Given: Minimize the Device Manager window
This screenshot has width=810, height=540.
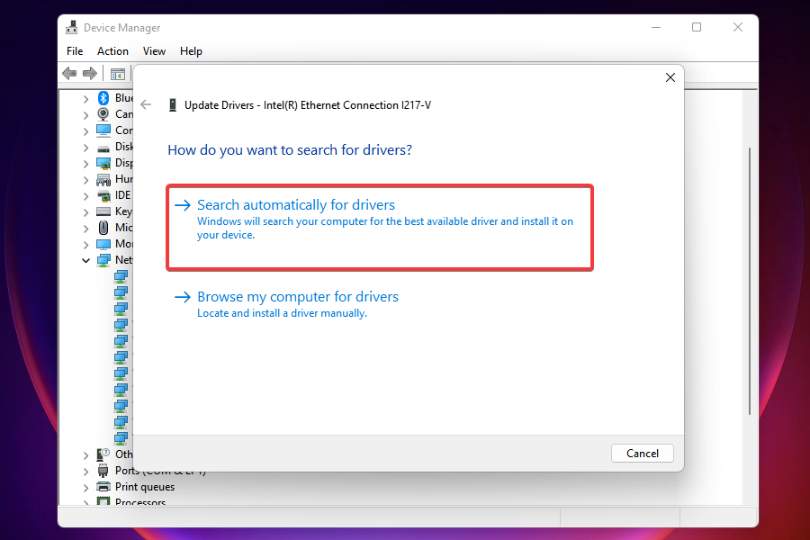Looking at the screenshot, I should point(656,27).
